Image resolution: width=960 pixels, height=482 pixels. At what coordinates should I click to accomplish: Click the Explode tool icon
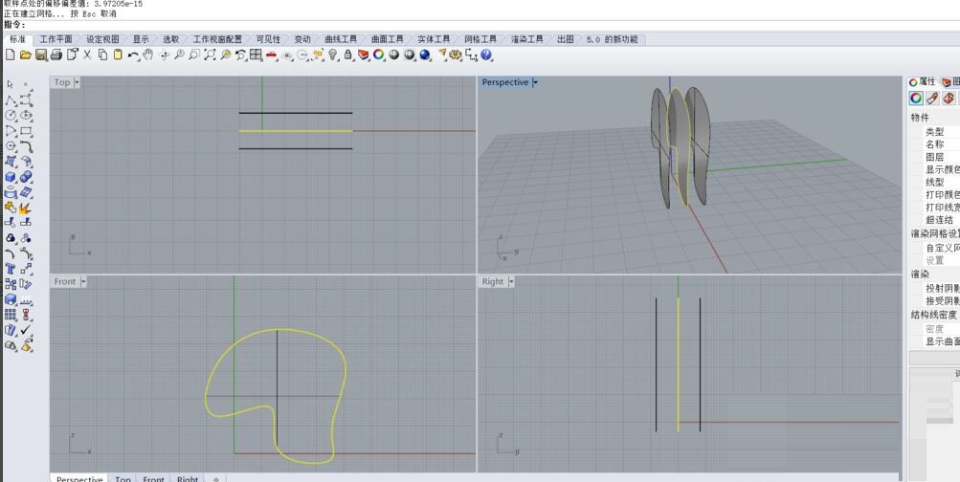(x=25, y=208)
